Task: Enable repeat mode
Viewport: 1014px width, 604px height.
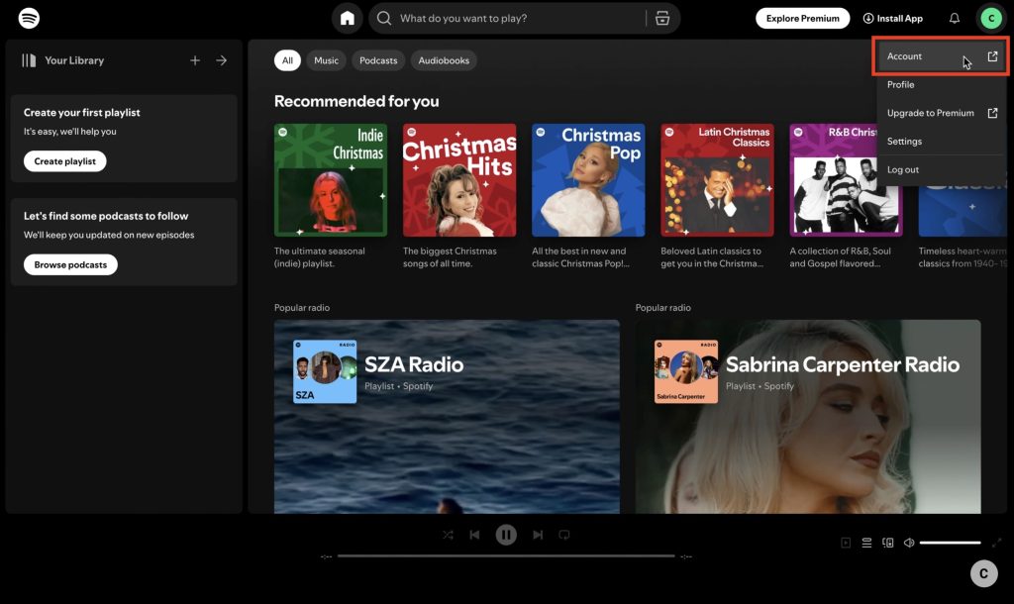Action: [x=564, y=535]
